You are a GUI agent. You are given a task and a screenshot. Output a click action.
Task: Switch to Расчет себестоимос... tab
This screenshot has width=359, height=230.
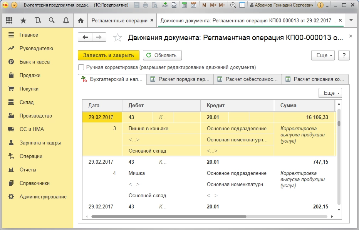[247, 79]
